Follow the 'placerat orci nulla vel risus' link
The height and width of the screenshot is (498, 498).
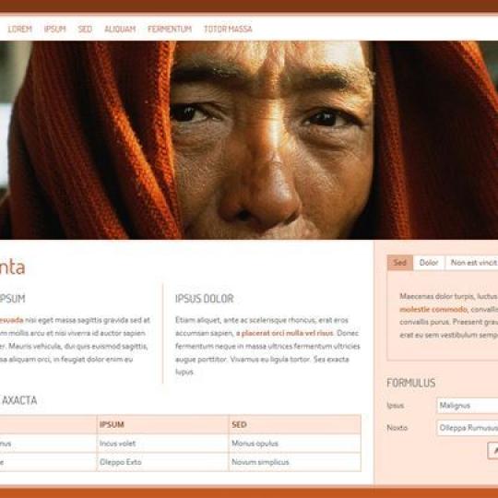287,333
